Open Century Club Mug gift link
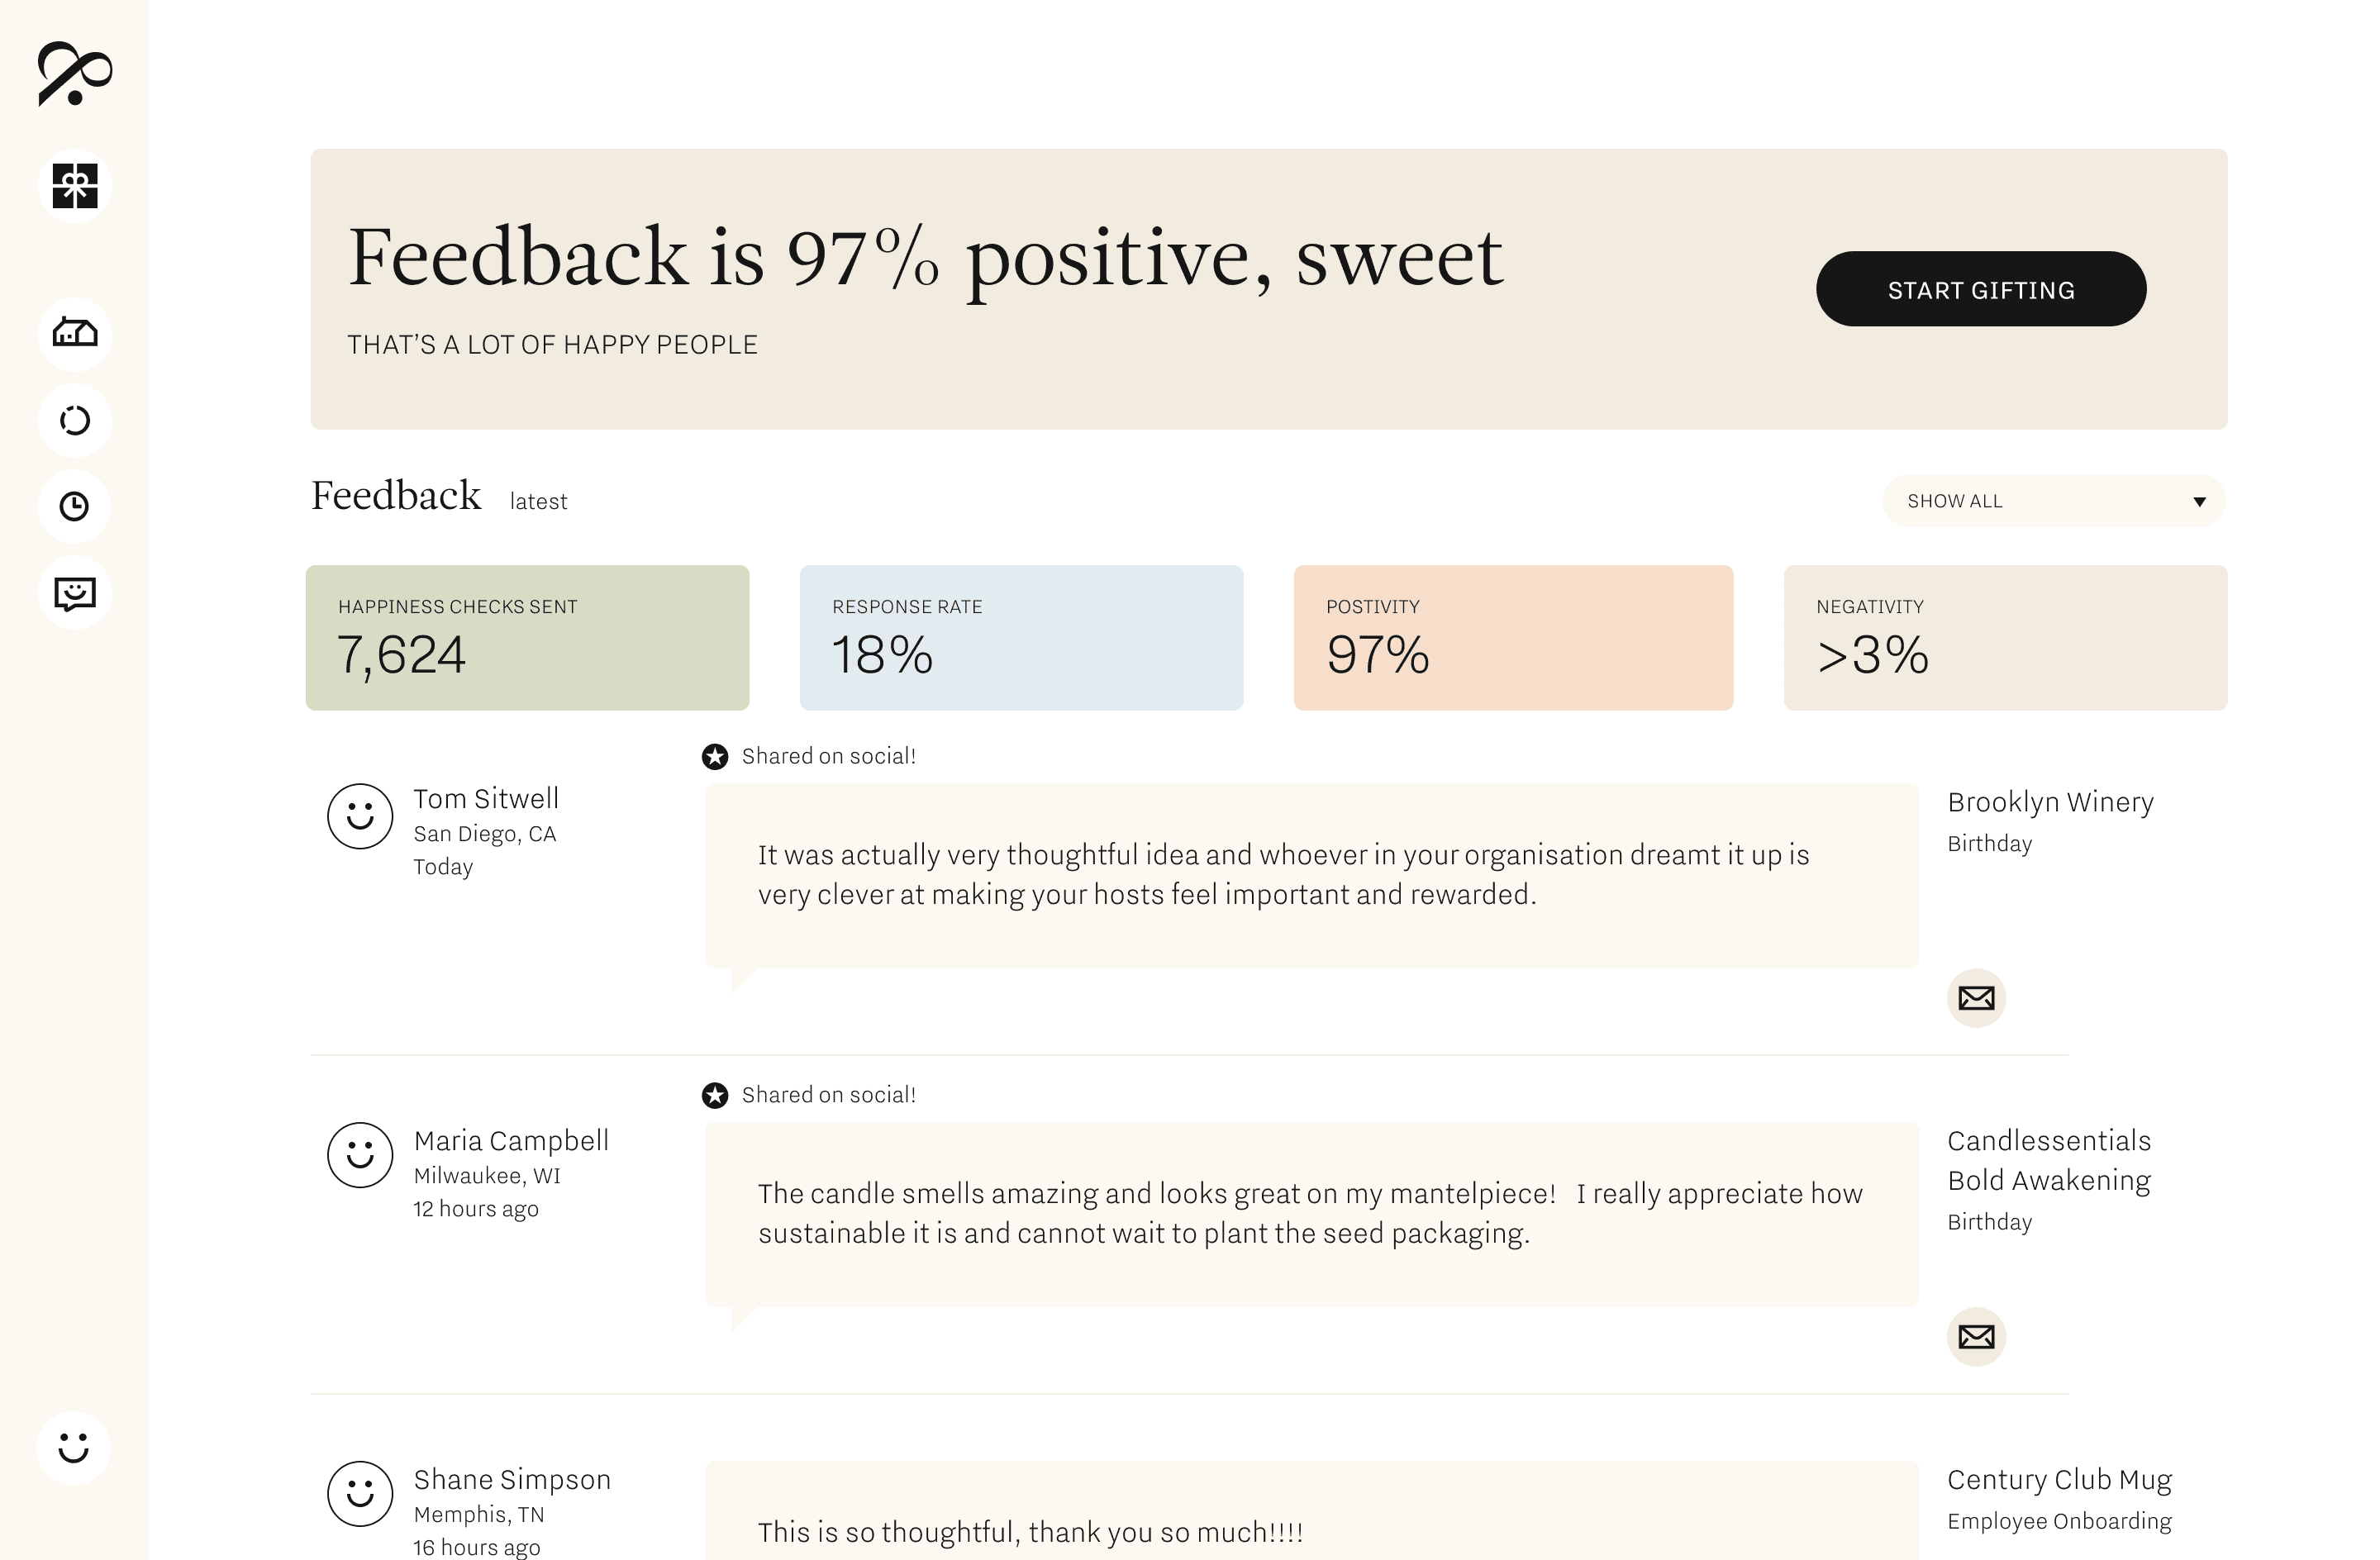Screen dimensions: 2380x1560 2059,1479
